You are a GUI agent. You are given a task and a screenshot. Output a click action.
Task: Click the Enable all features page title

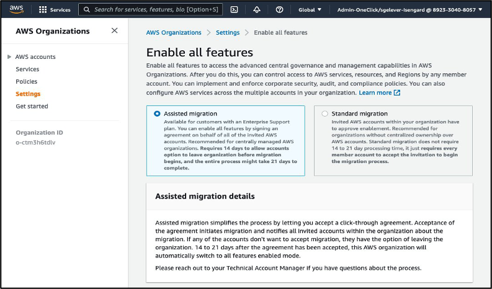click(200, 52)
